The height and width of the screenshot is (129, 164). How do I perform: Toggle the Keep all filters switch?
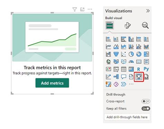point(146,109)
